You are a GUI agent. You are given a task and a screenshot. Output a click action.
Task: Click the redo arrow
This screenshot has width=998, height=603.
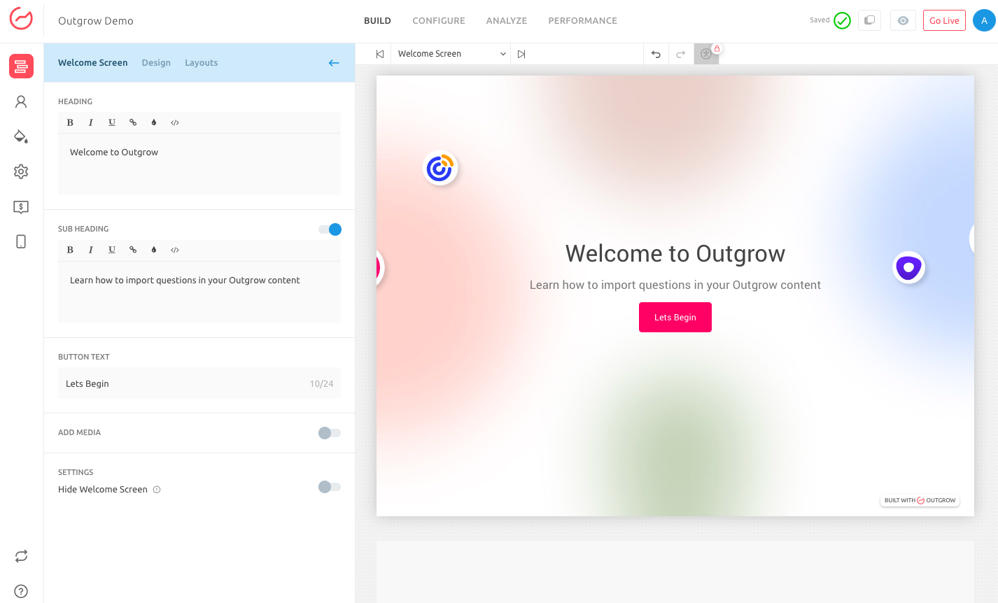click(x=680, y=54)
